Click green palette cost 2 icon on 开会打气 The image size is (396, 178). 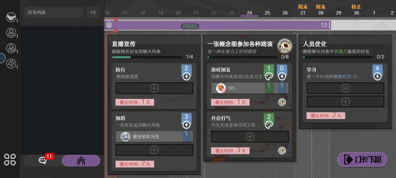269,121
